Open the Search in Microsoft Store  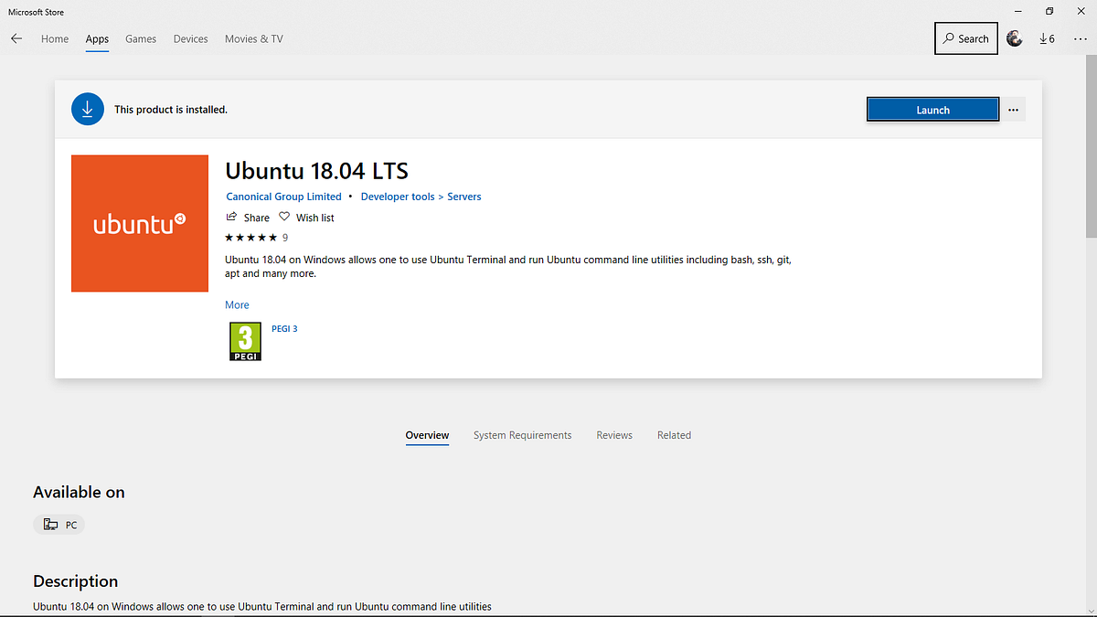[965, 38]
